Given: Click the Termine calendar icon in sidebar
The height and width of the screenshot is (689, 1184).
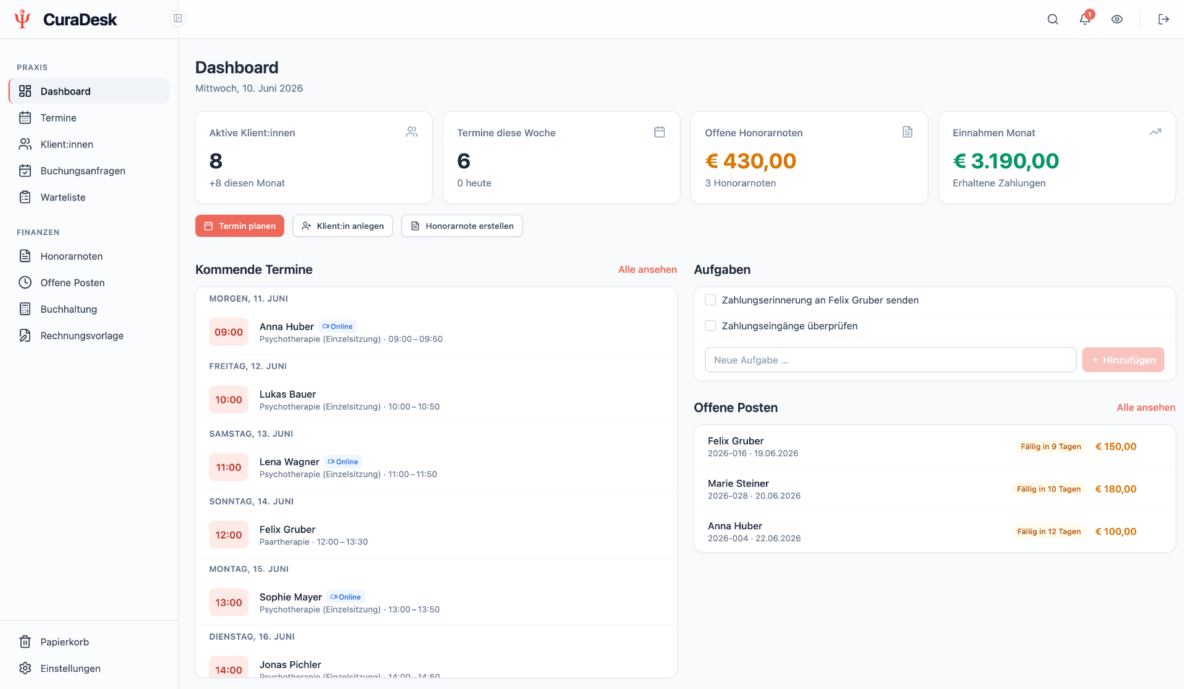Looking at the screenshot, I should (25, 118).
